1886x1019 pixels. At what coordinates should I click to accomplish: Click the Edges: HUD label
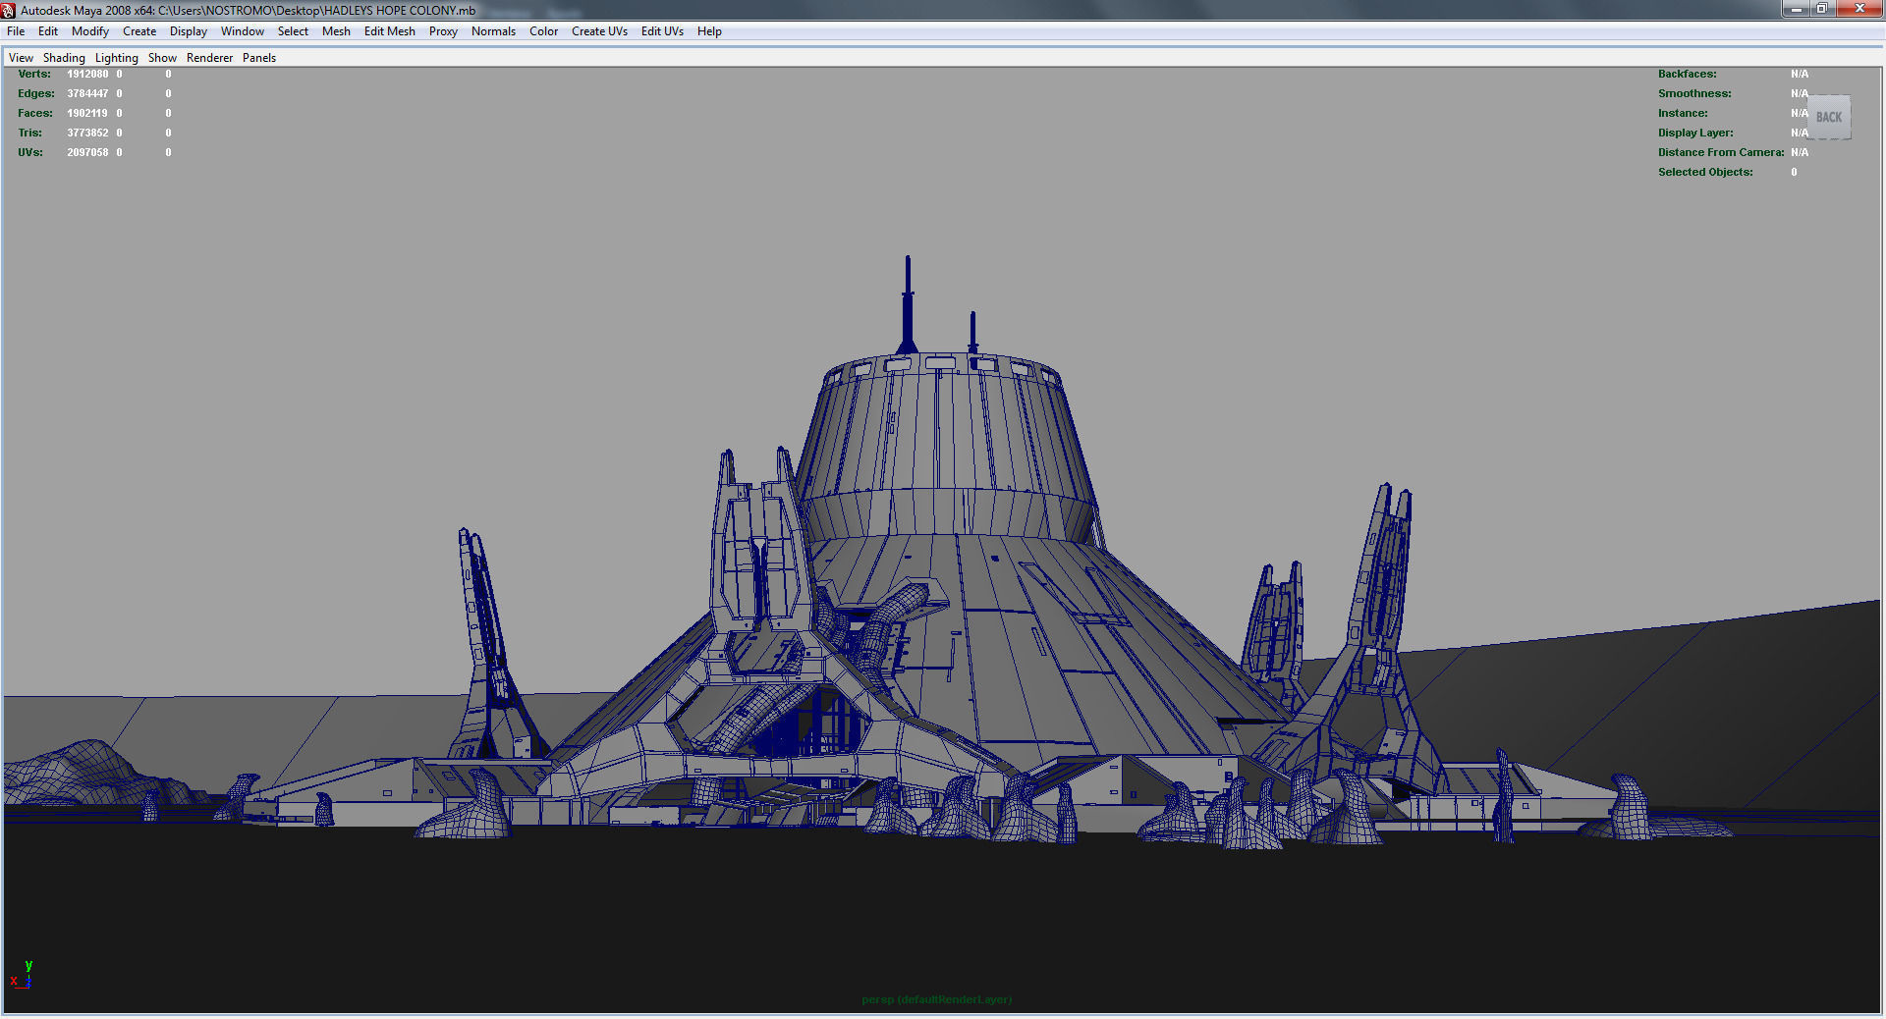36,94
